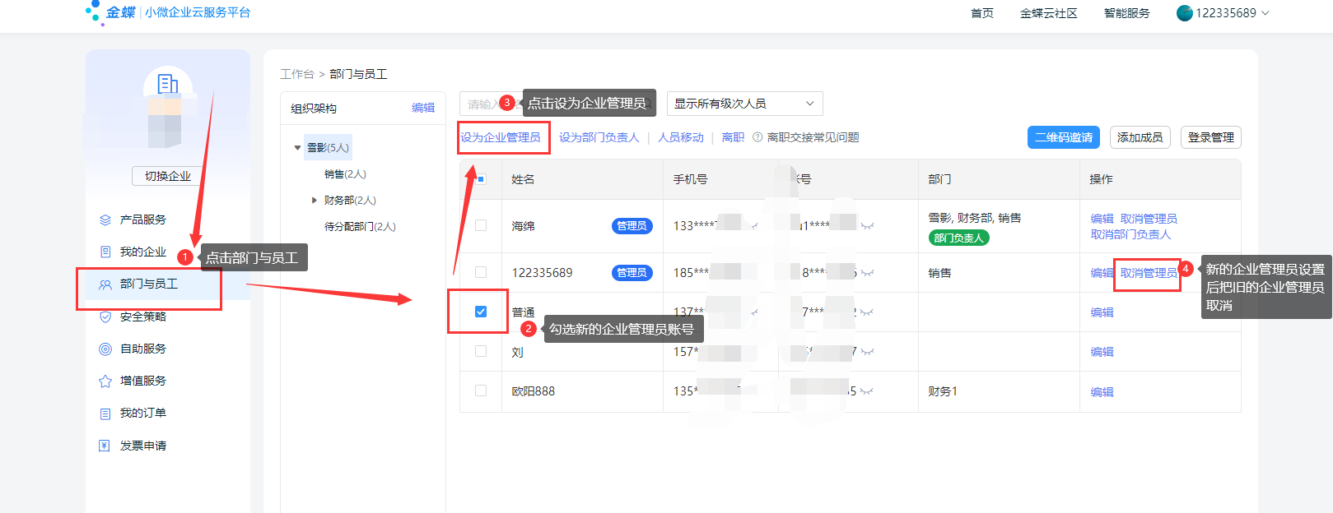Click the 增值服务 star icon
The width and height of the screenshot is (1333, 513).
[105, 381]
